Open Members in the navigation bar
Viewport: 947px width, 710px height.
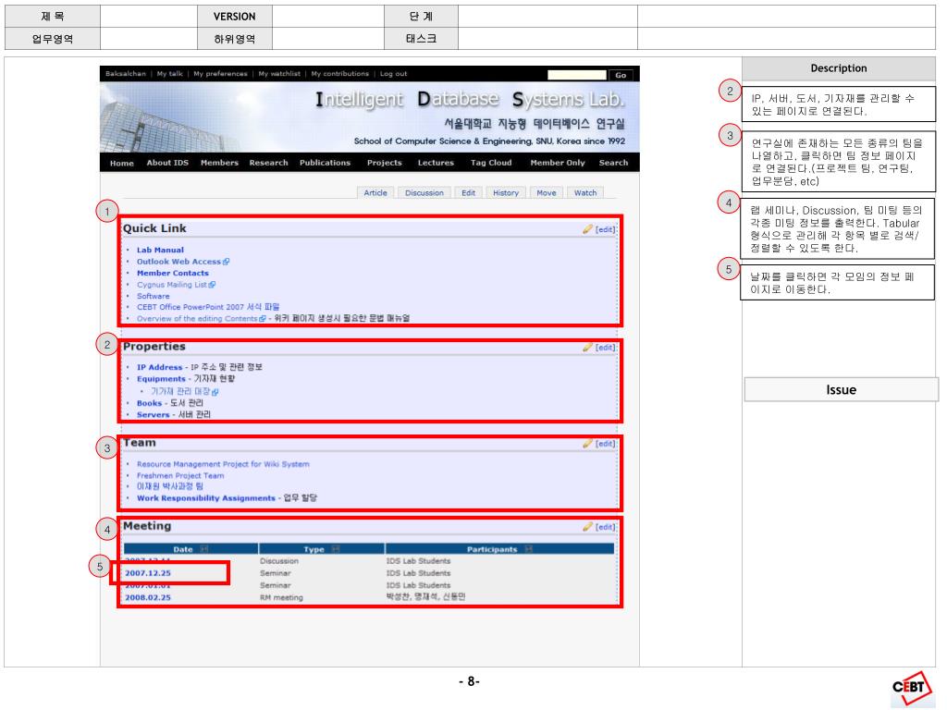click(x=219, y=163)
